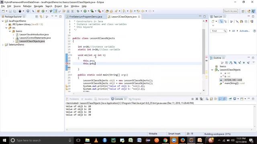Screen dimensions: 257x144
Task: Select Lesson1JavaIntroduction.java in Package Explorer
Action: point(34,34)
